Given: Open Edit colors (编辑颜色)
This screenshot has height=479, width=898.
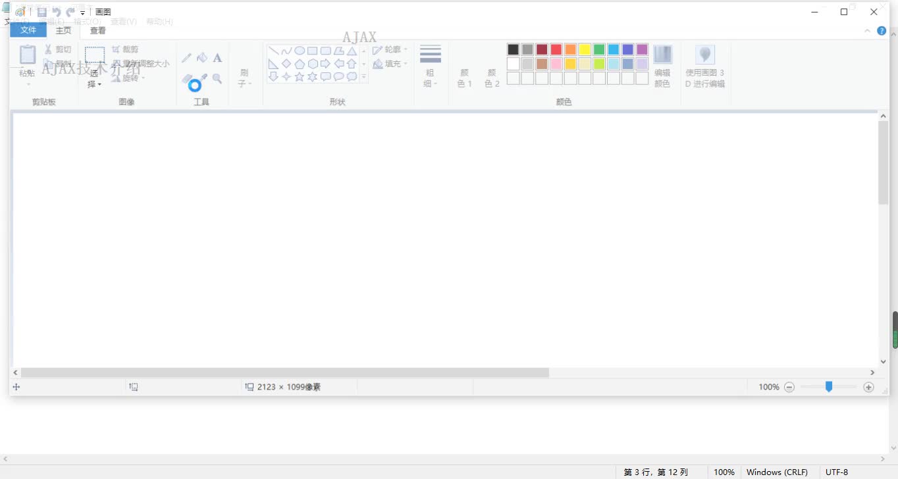Looking at the screenshot, I should click(662, 66).
